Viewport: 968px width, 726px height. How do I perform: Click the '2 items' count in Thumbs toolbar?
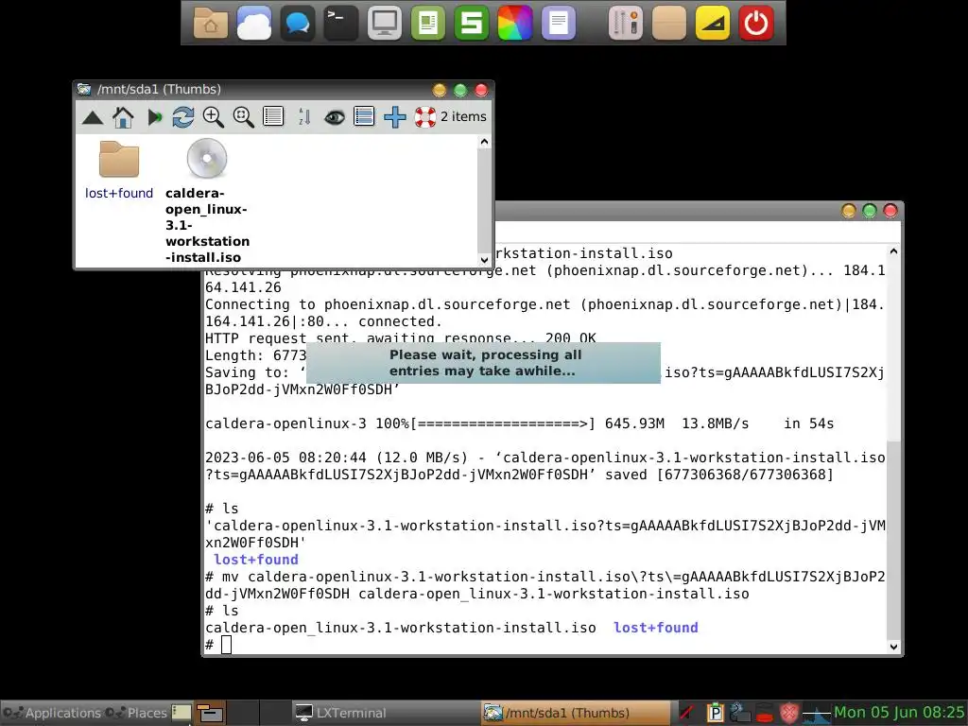(x=463, y=116)
